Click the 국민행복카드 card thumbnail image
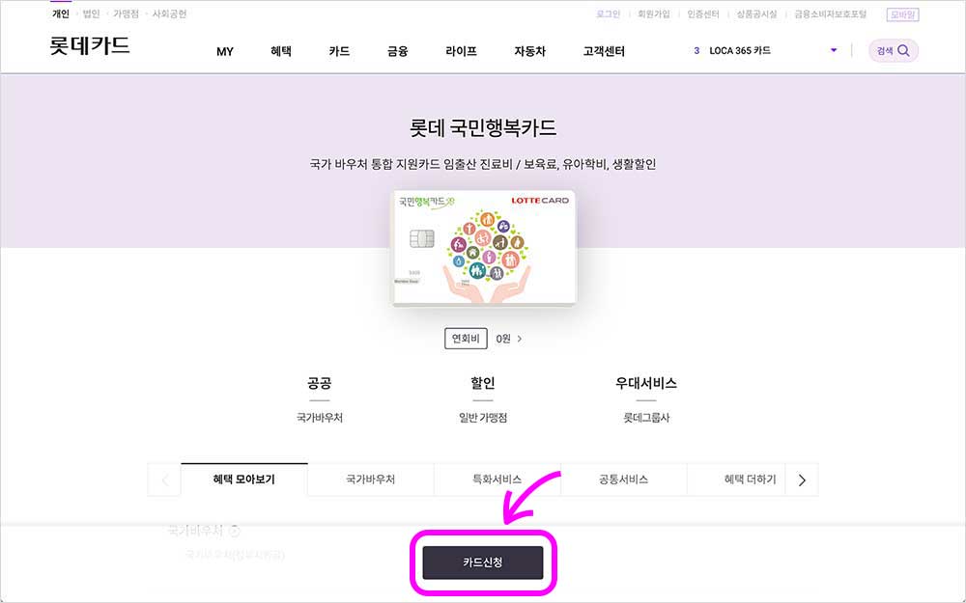The width and height of the screenshot is (966, 603). tap(483, 247)
